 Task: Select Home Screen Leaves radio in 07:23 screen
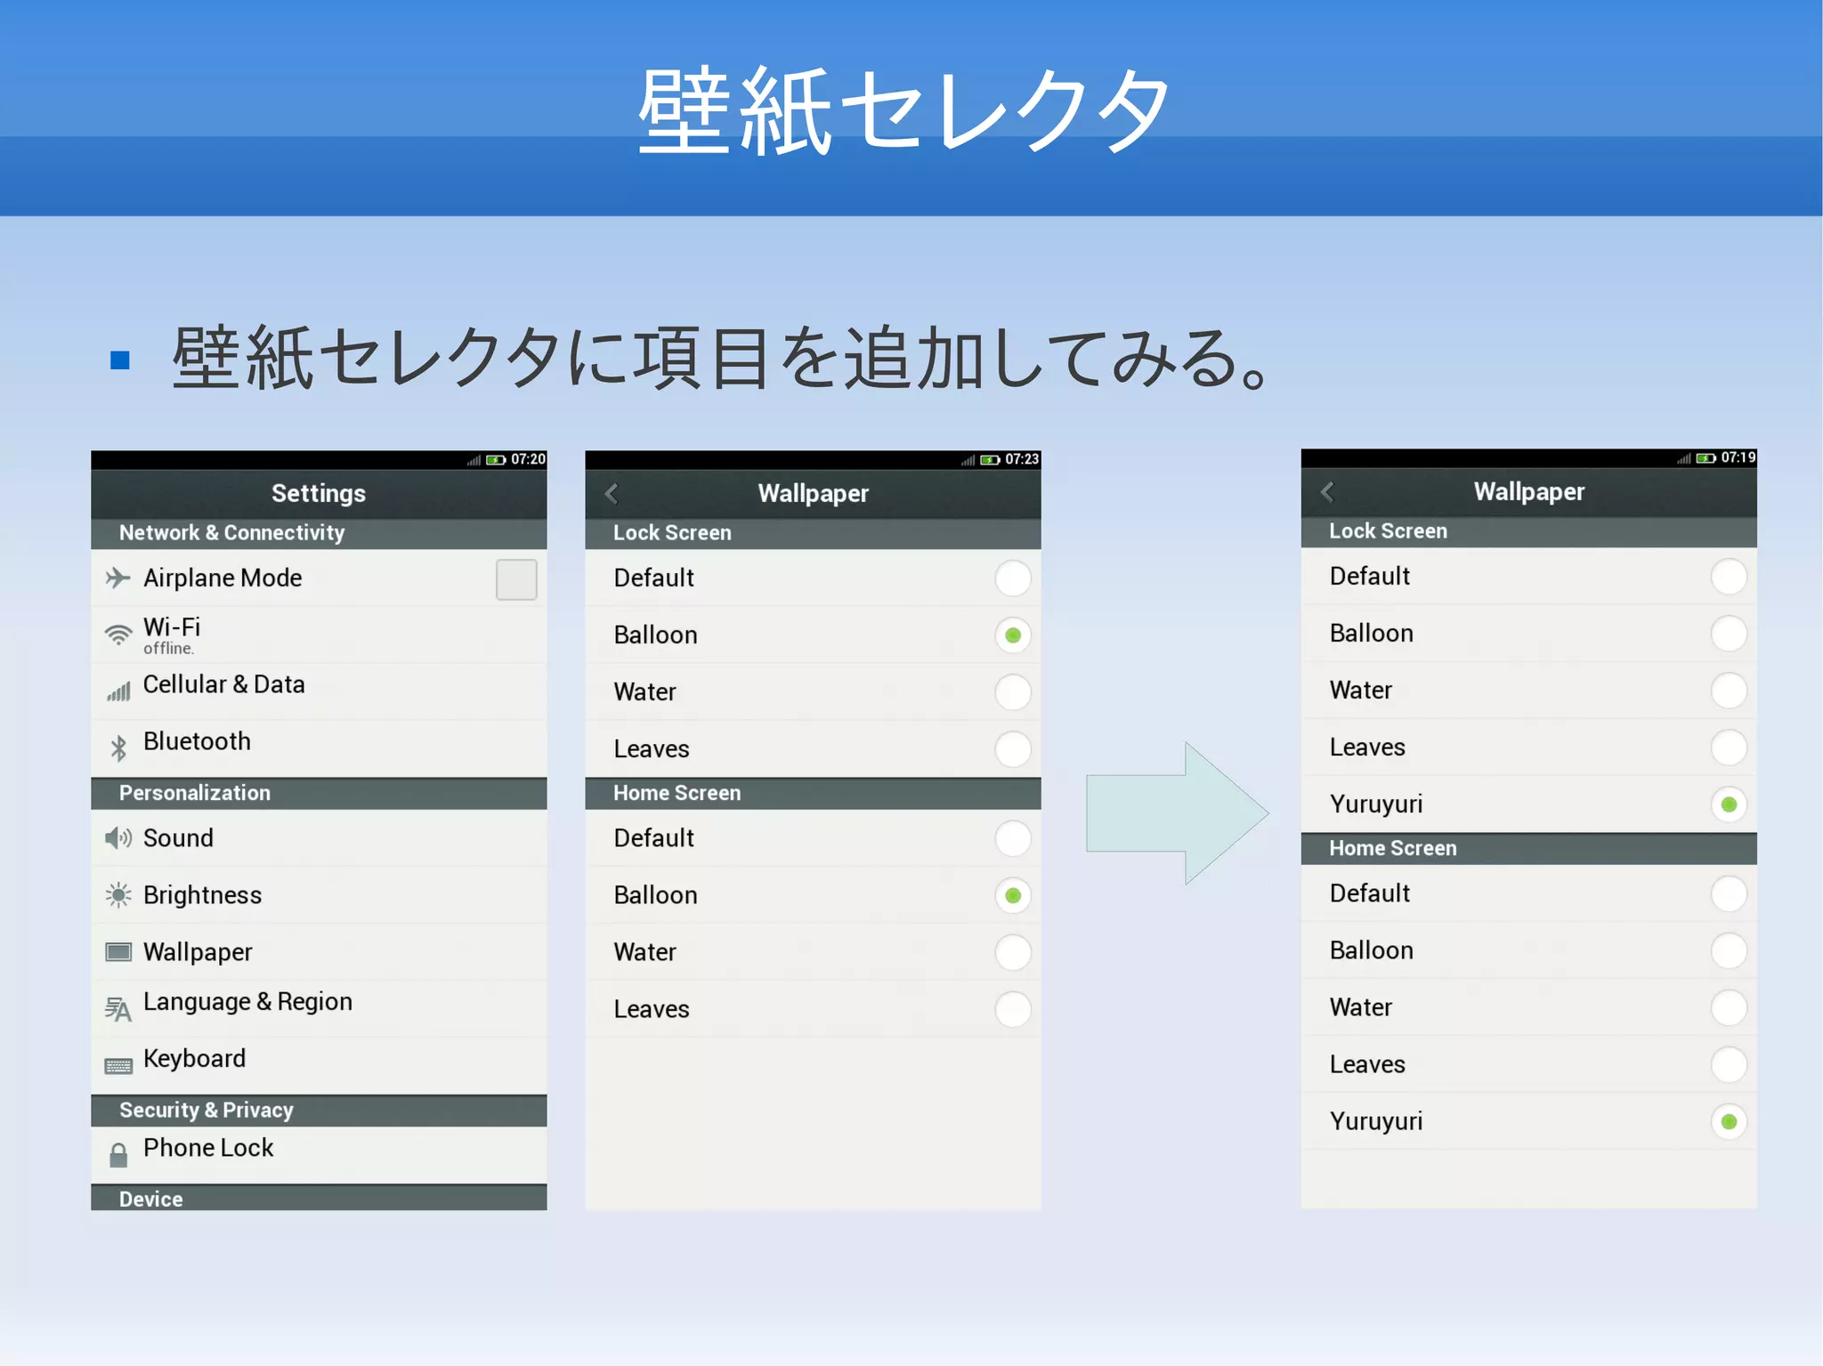[1013, 1009]
